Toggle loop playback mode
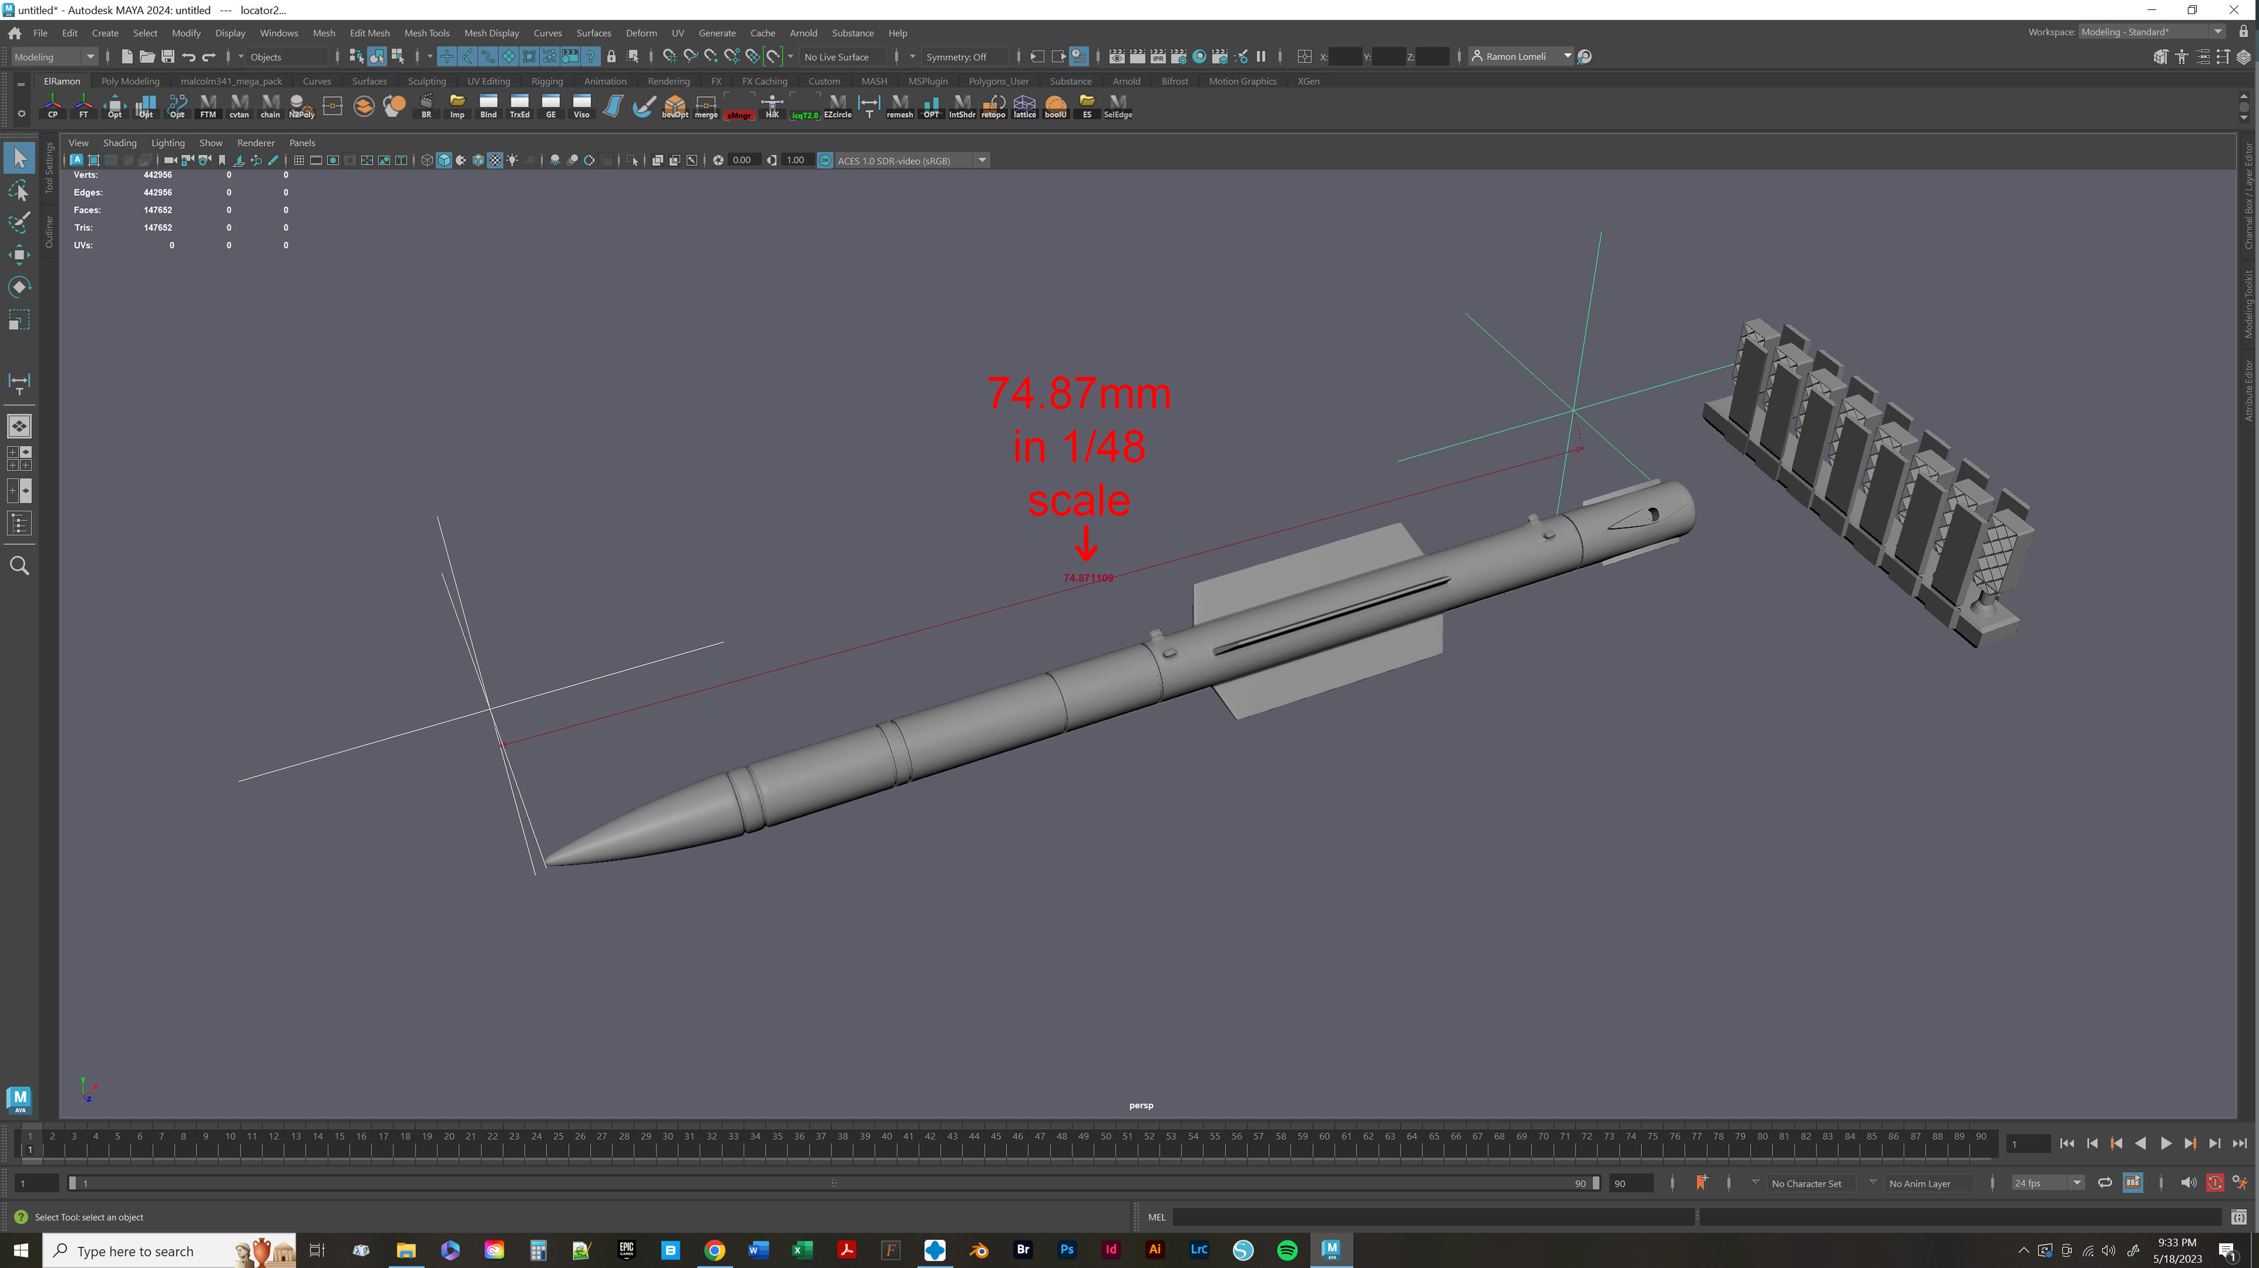Viewport: 2259px width, 1268px height. tap(2105, 1183)
